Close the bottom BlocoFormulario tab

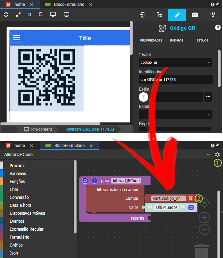click(91, 146)
